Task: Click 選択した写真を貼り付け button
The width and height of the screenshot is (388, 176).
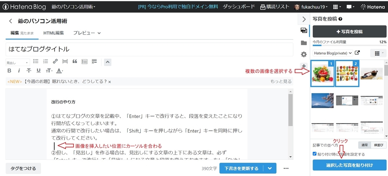Action: point(350,165)
